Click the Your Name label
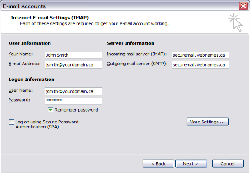This screenshot has height=173, width=250. click(20, 54)
